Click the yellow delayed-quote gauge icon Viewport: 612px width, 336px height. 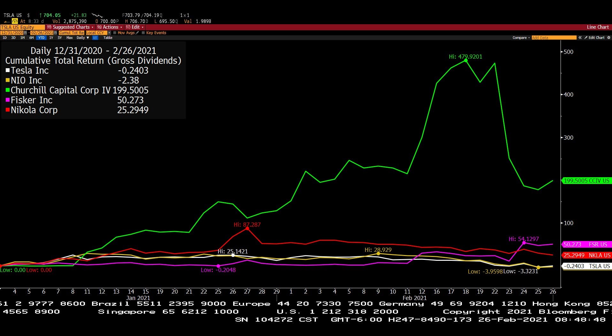point(15,21)
